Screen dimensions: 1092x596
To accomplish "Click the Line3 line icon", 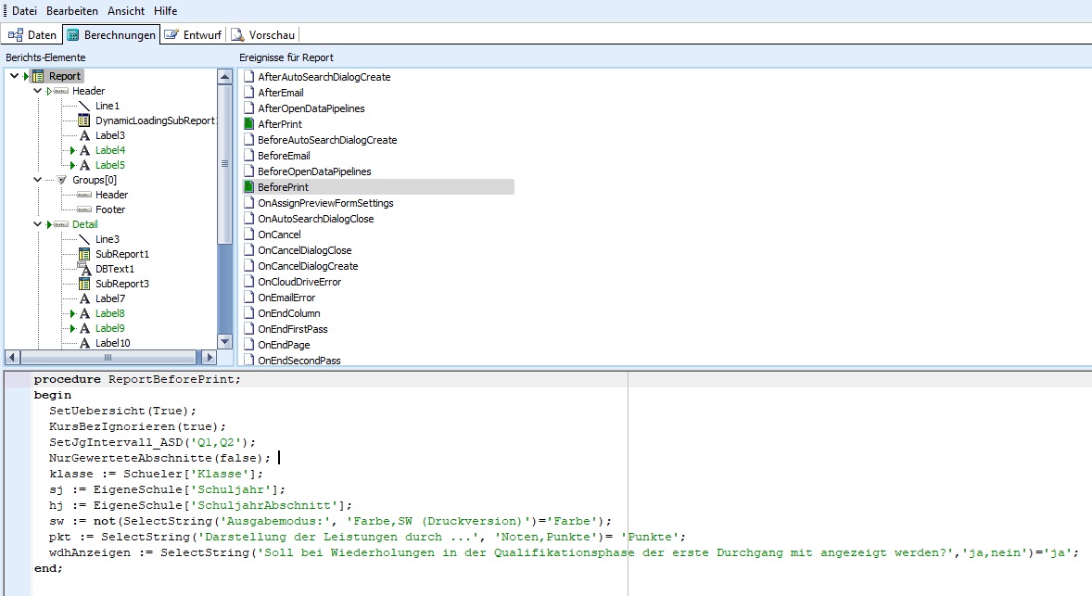I will [x=83, y=239].
